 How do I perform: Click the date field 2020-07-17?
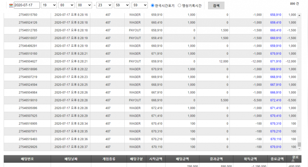click(26, 5)
